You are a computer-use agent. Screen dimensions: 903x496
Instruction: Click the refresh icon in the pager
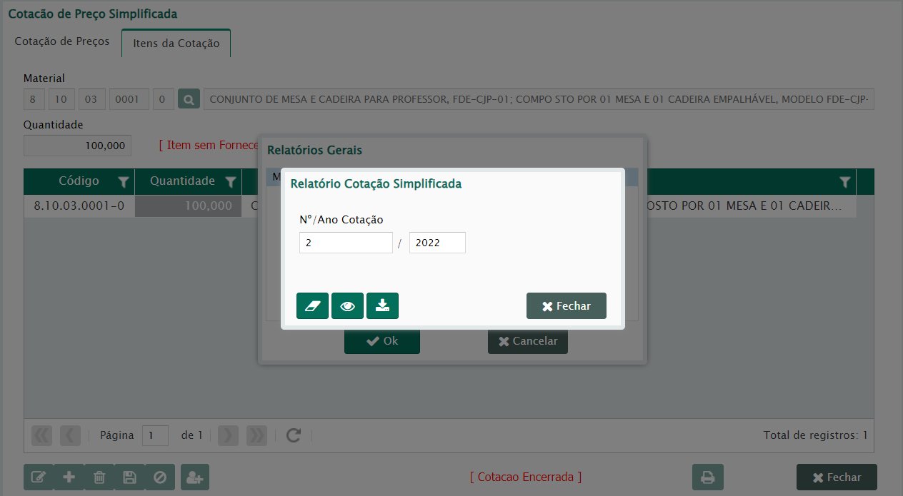point(293,435)
